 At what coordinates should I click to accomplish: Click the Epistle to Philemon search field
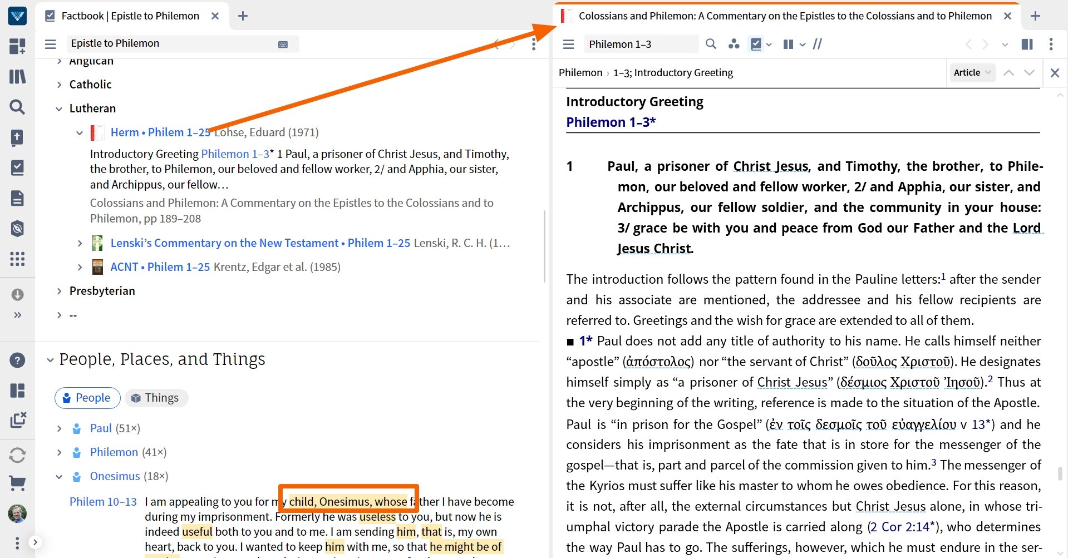[x=183, y=43]
